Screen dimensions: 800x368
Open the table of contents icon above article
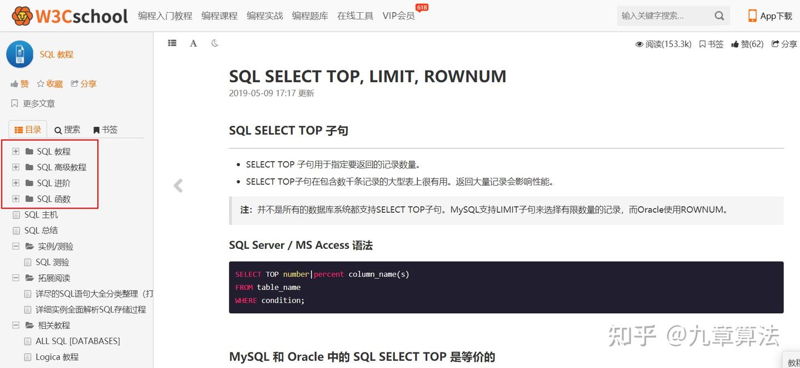[172, 43]
